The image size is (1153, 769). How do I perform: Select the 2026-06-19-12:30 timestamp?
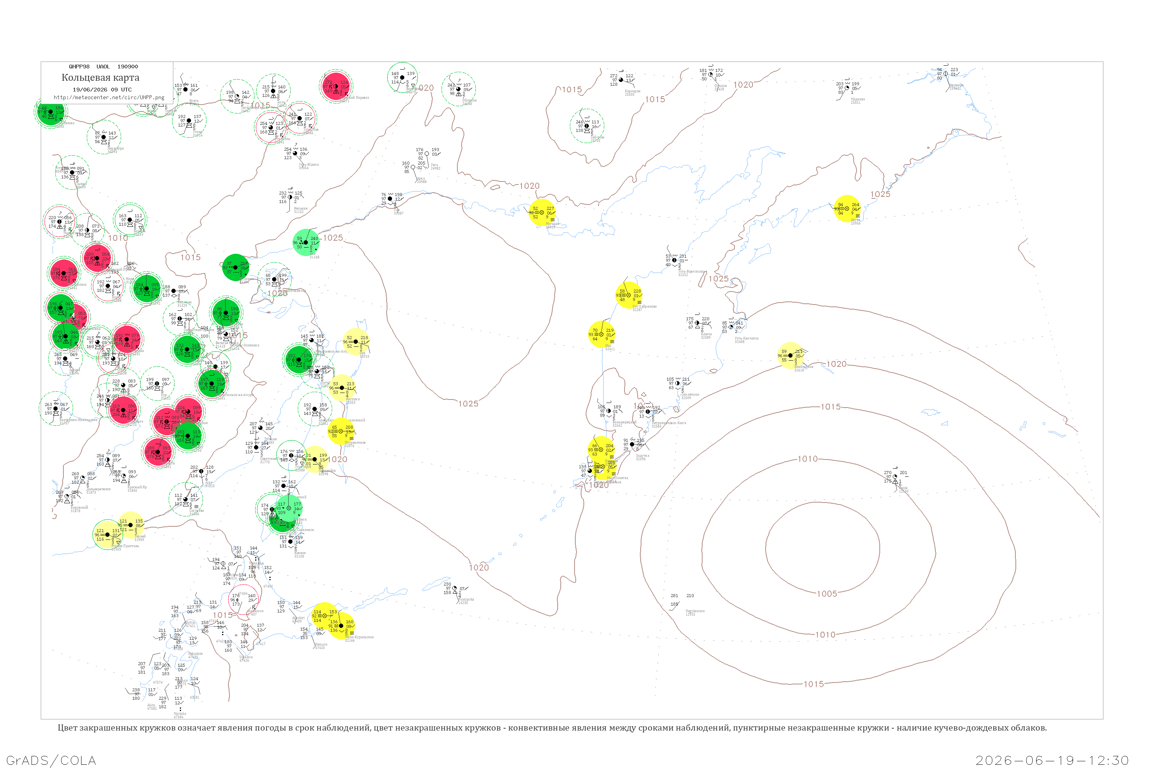1052,761
